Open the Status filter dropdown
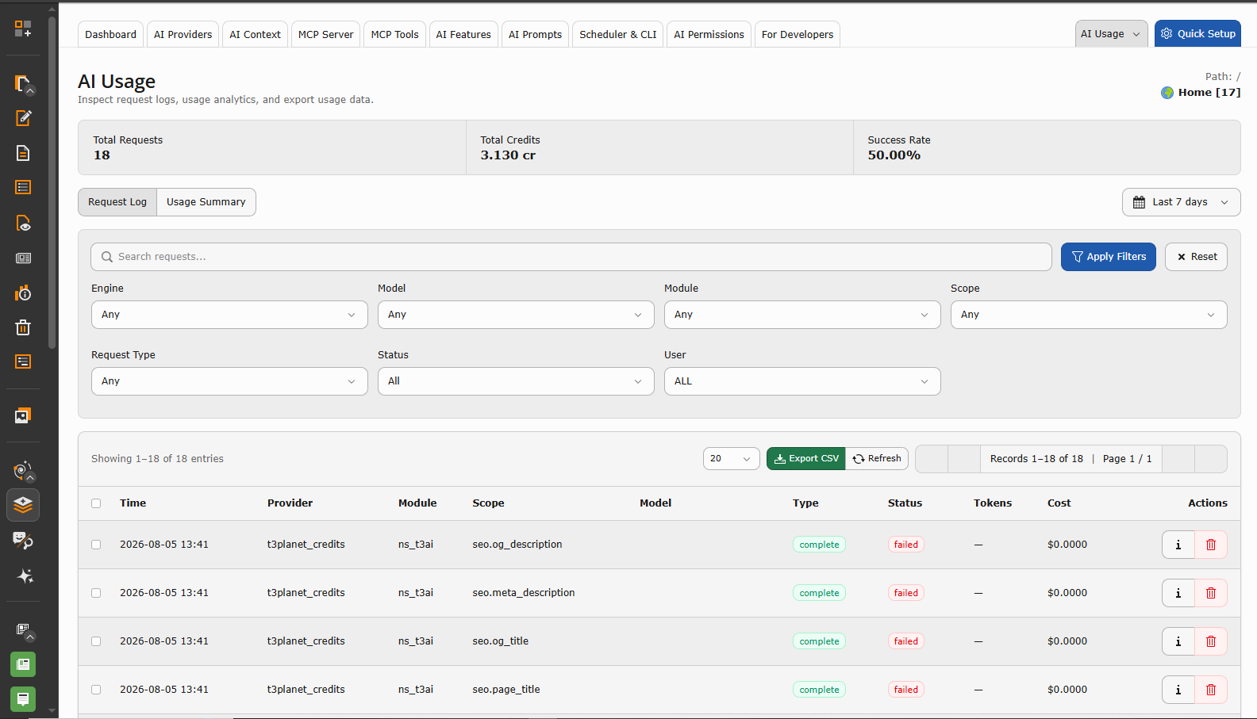Image resolution: width=1257 pixels, height=719 pixels. pos(516,381)
